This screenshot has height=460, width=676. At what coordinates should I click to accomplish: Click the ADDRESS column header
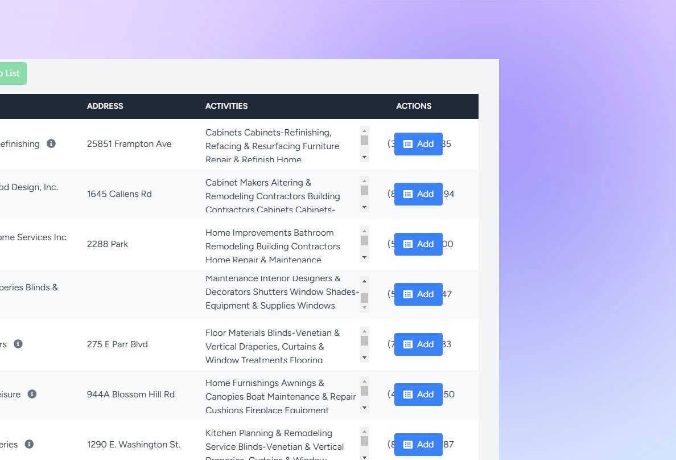point(105,106)
